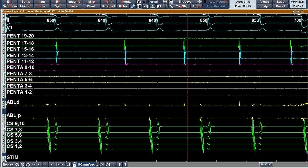
Task: Click the Save button
Action: 281,2
